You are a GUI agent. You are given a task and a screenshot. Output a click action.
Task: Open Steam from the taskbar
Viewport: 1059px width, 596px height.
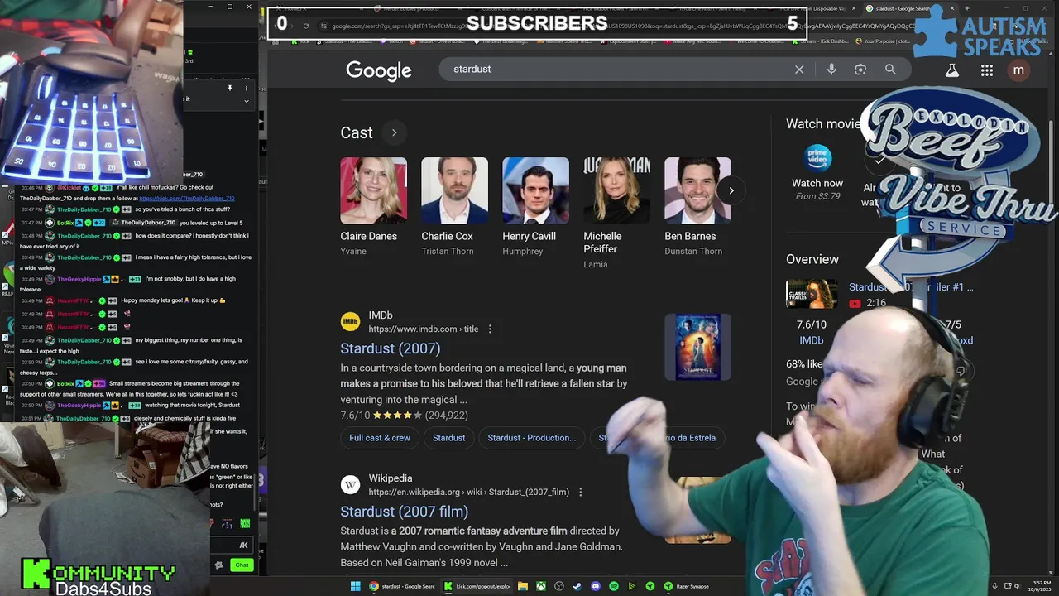pyautogui.click(x=577, y=586)
